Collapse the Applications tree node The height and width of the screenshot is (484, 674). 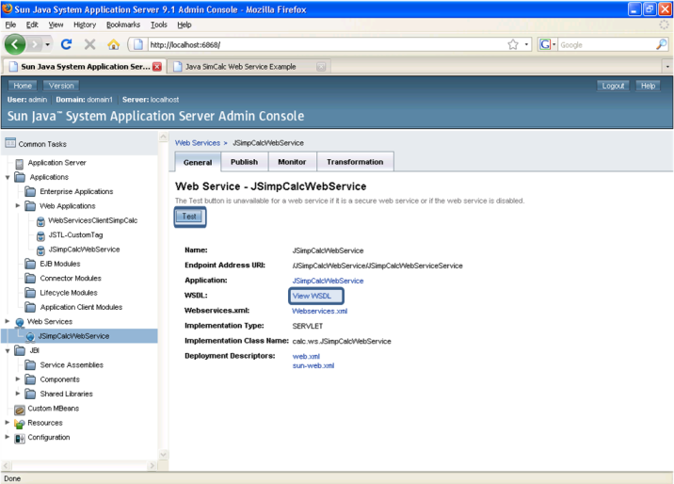(x=8, y=177)
